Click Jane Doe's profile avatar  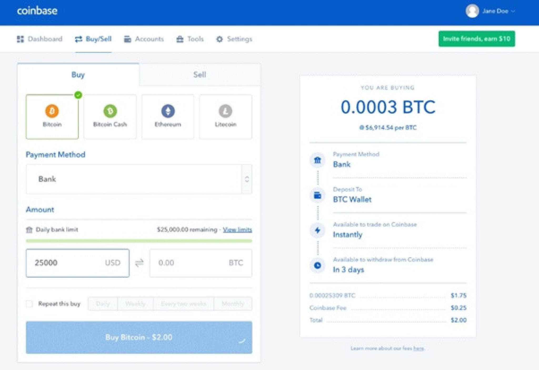(472, 11)
